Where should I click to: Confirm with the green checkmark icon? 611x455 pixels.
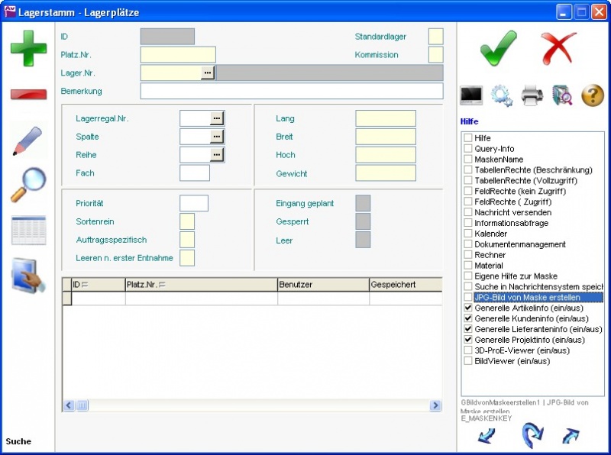pyautogui.click(x=498, y=47)
